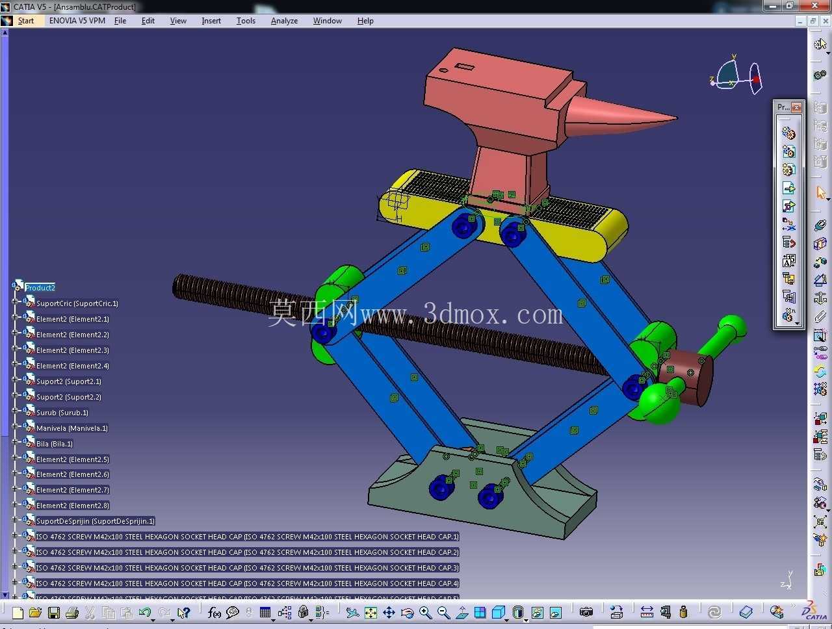832x629 pixels.
Task: Click the compass in the view corner
Action: (737, 75)
